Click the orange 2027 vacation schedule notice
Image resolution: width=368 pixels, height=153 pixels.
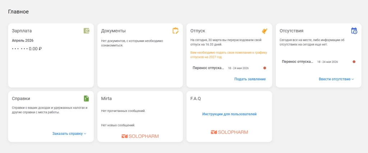pyautogui.click(x=229, y=55)
